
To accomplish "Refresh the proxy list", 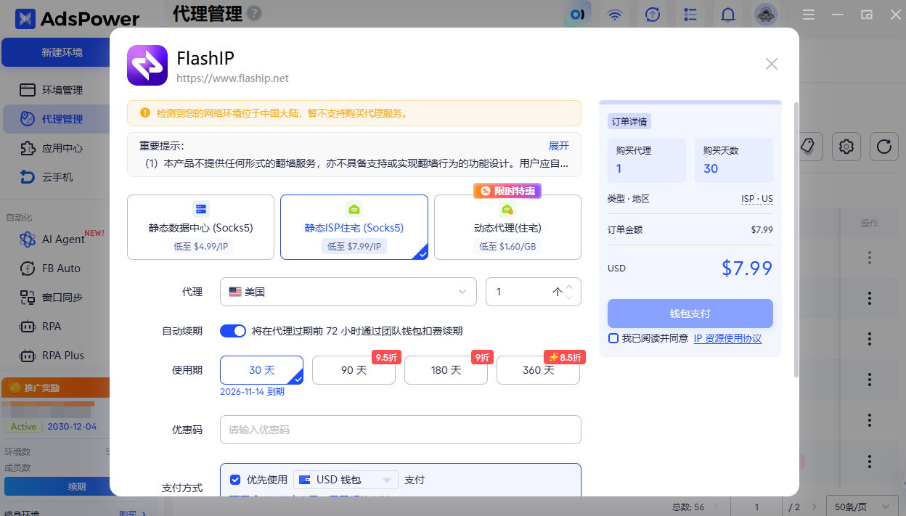I will (x=883, y=147).
